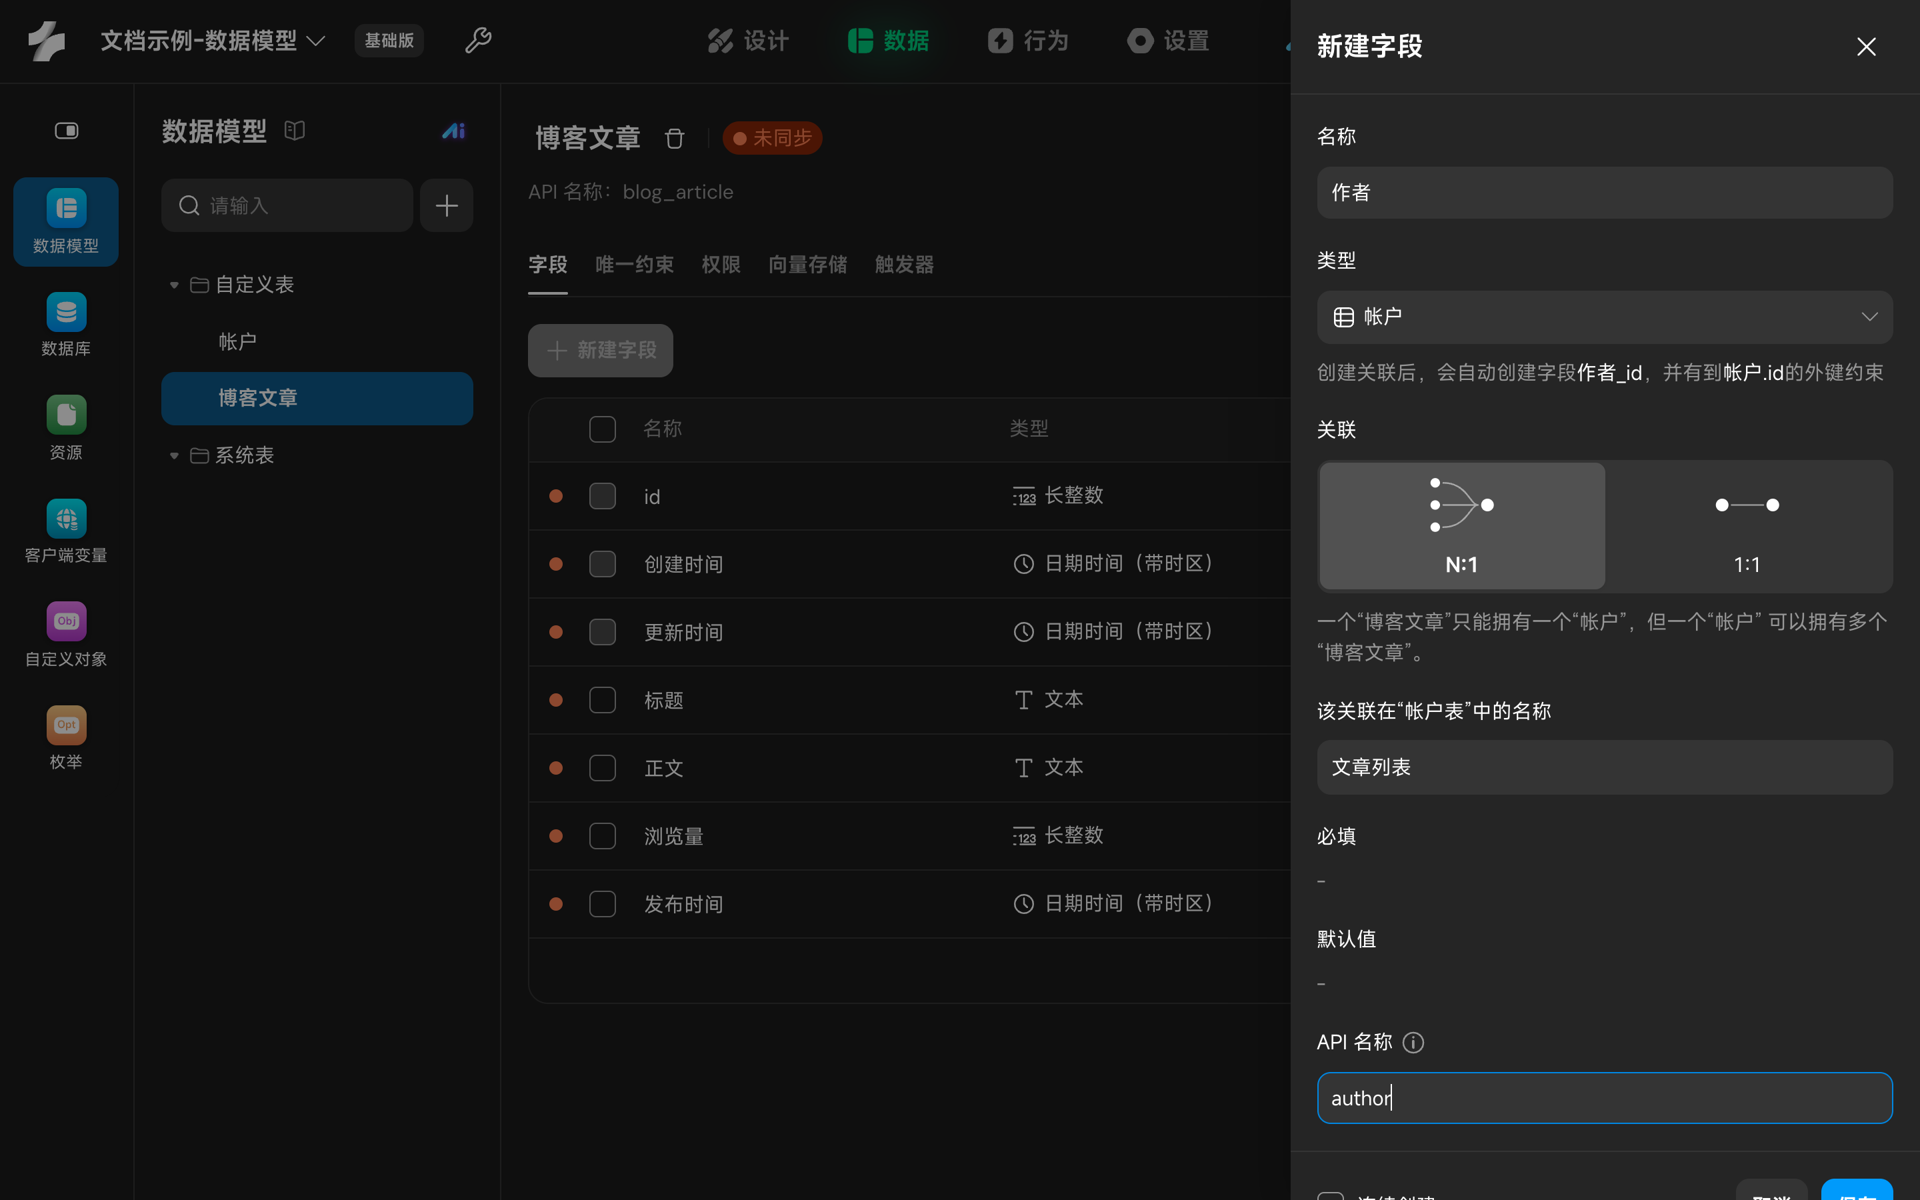Screen dimensions: 1920x1200
Task: Collapse the 系统表 folder
Action: point(174,455)
